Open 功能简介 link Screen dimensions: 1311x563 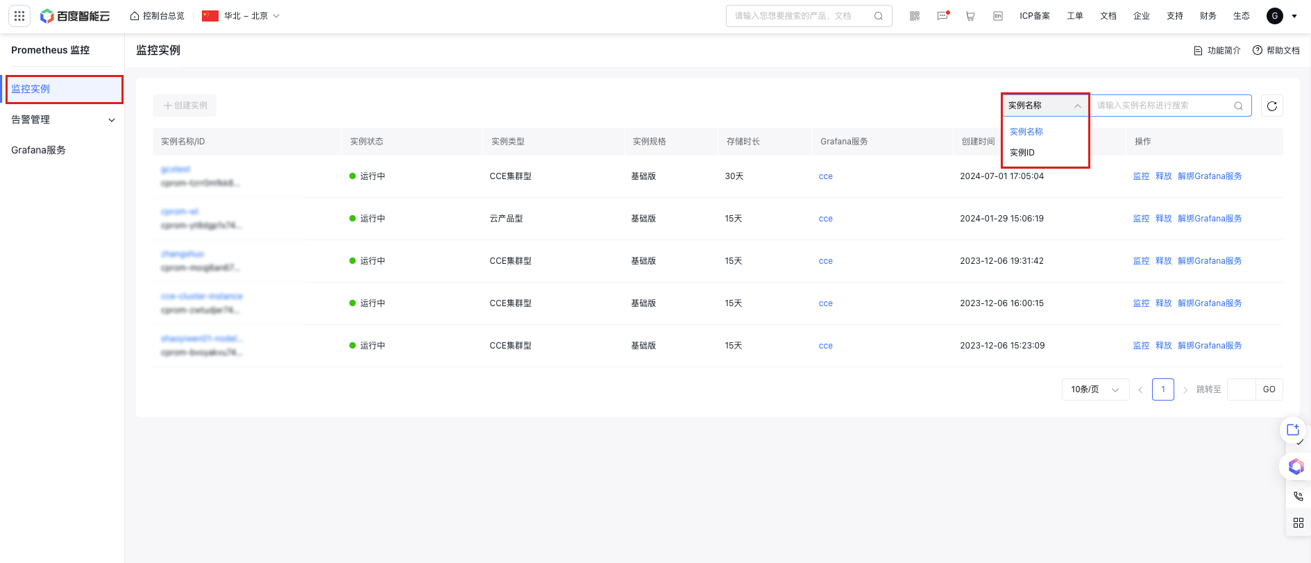1217,50
